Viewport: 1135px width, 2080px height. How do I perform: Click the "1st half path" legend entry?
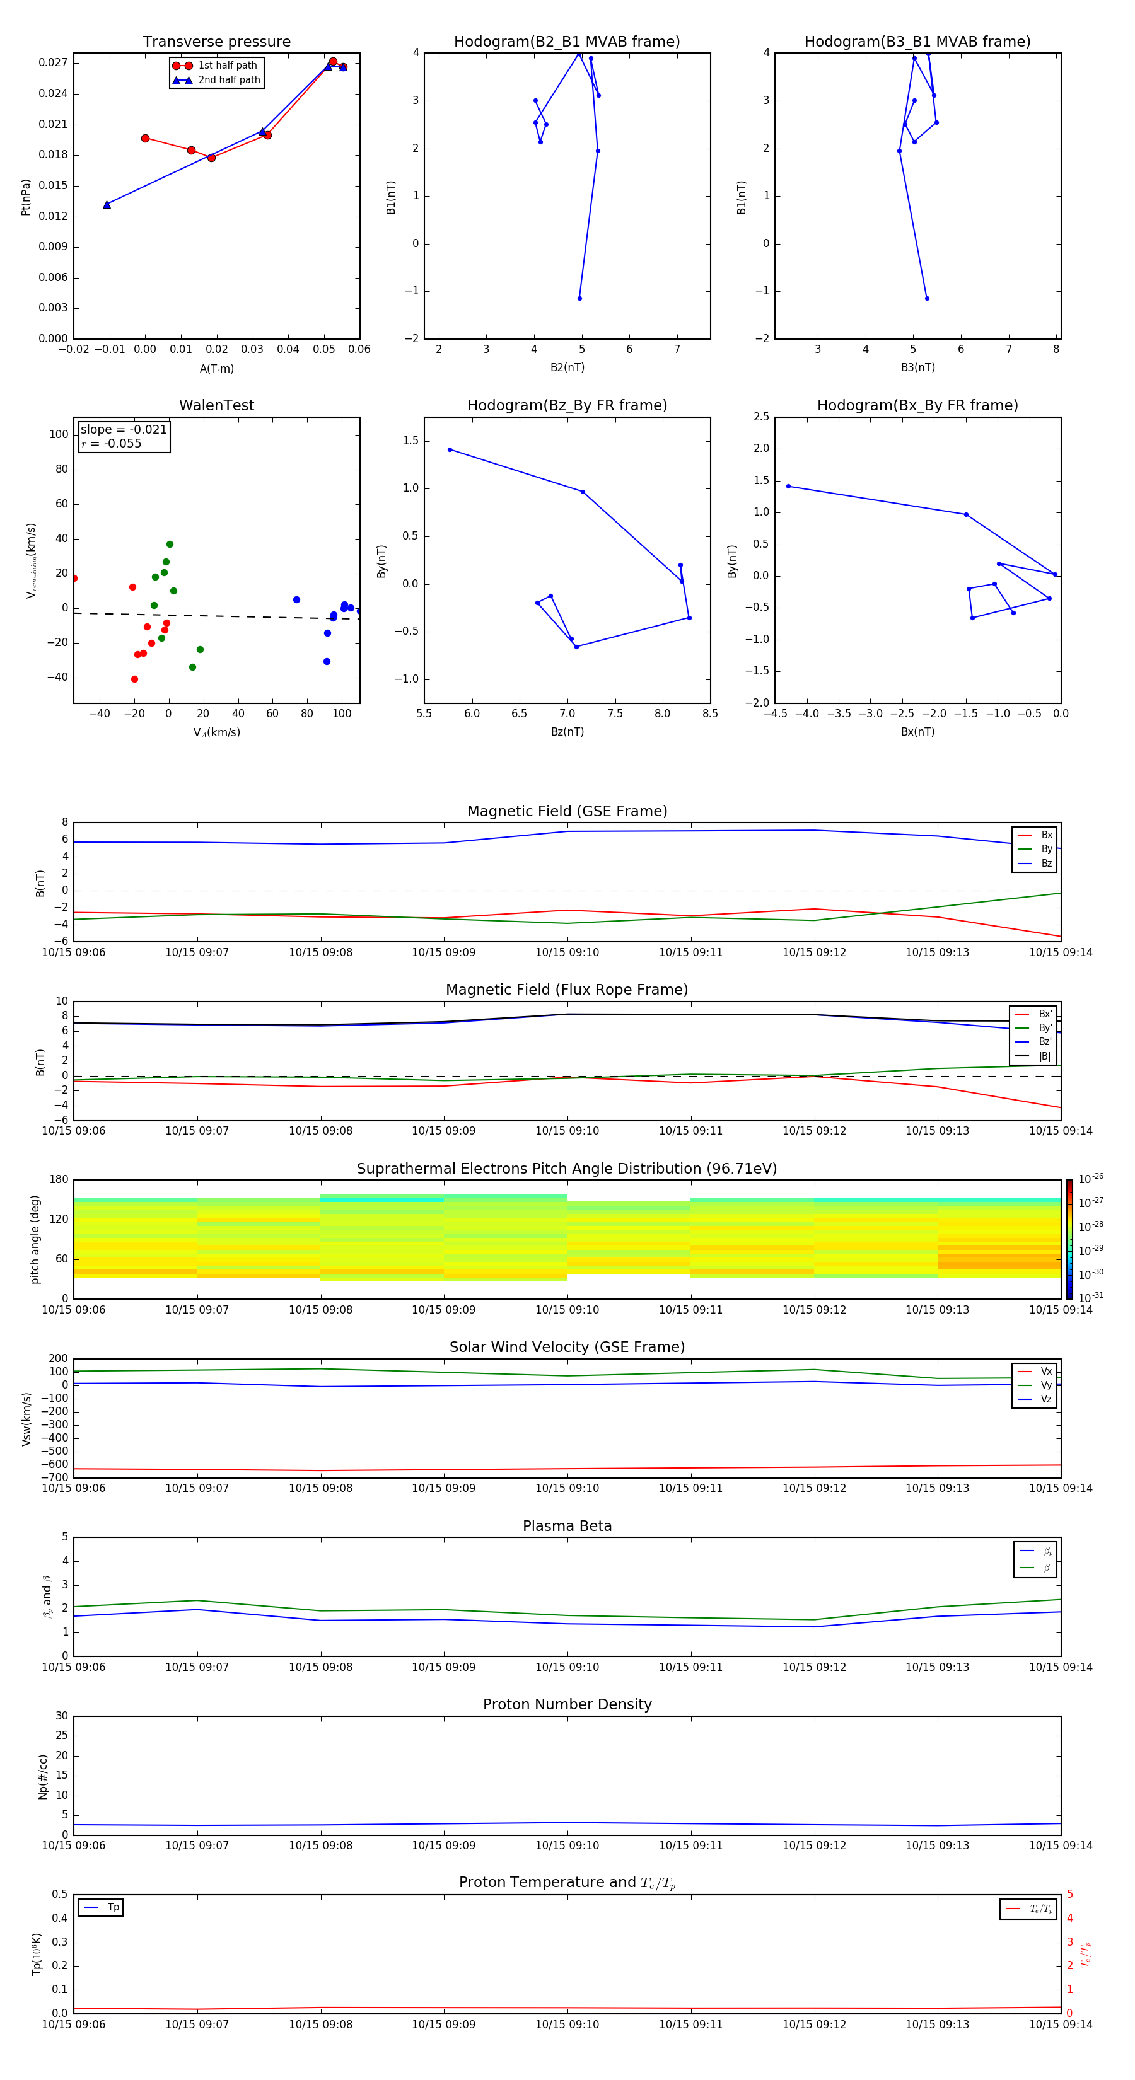[x=216, y=66]
